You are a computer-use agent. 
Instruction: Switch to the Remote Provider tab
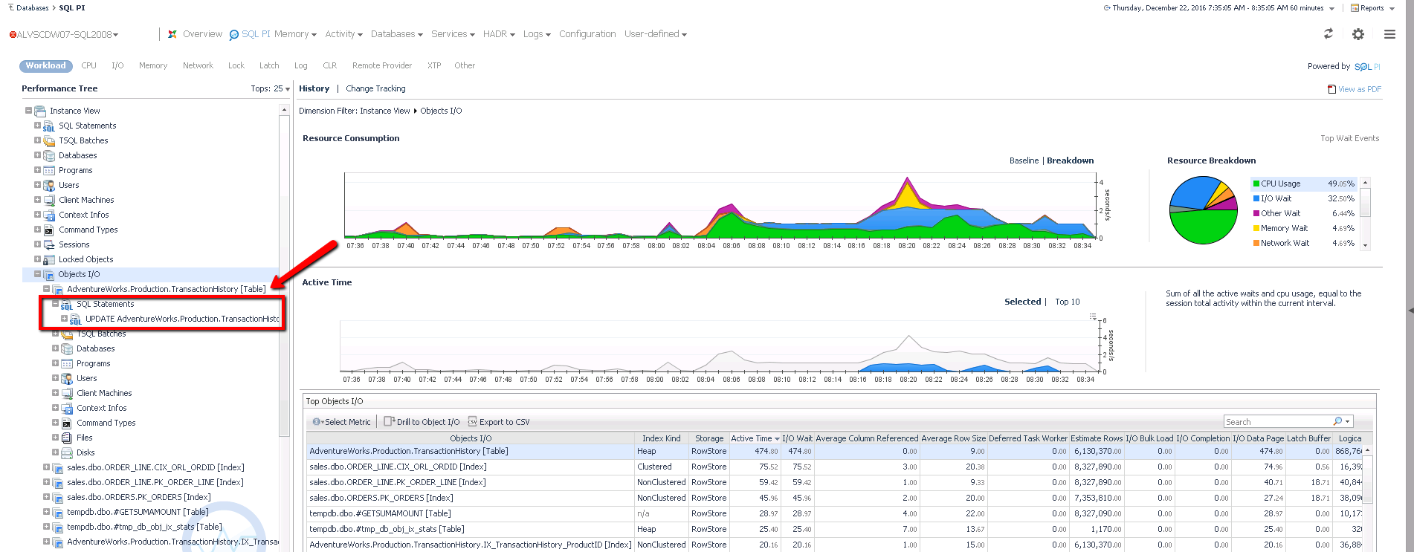[382, 66]
